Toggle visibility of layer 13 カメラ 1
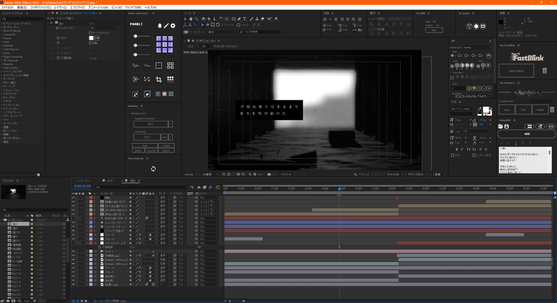This screenshot has width=557, height=303. tap(73, 251)
